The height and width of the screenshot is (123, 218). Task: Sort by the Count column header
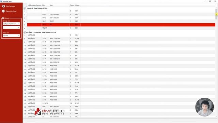coord(72,5)
